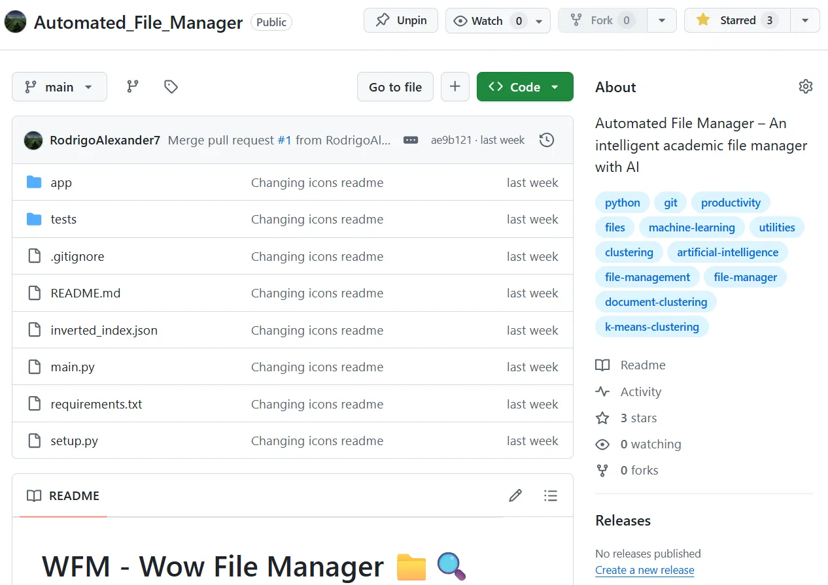Viewport: 828px width, 585px height.
Task: Select the clustering topic tag
Action: pyautogui.click(x=629, y=252)
